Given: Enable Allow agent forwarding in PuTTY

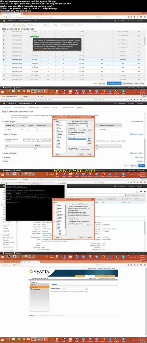Looking at the screenshot, I should [x=69, y=220].
